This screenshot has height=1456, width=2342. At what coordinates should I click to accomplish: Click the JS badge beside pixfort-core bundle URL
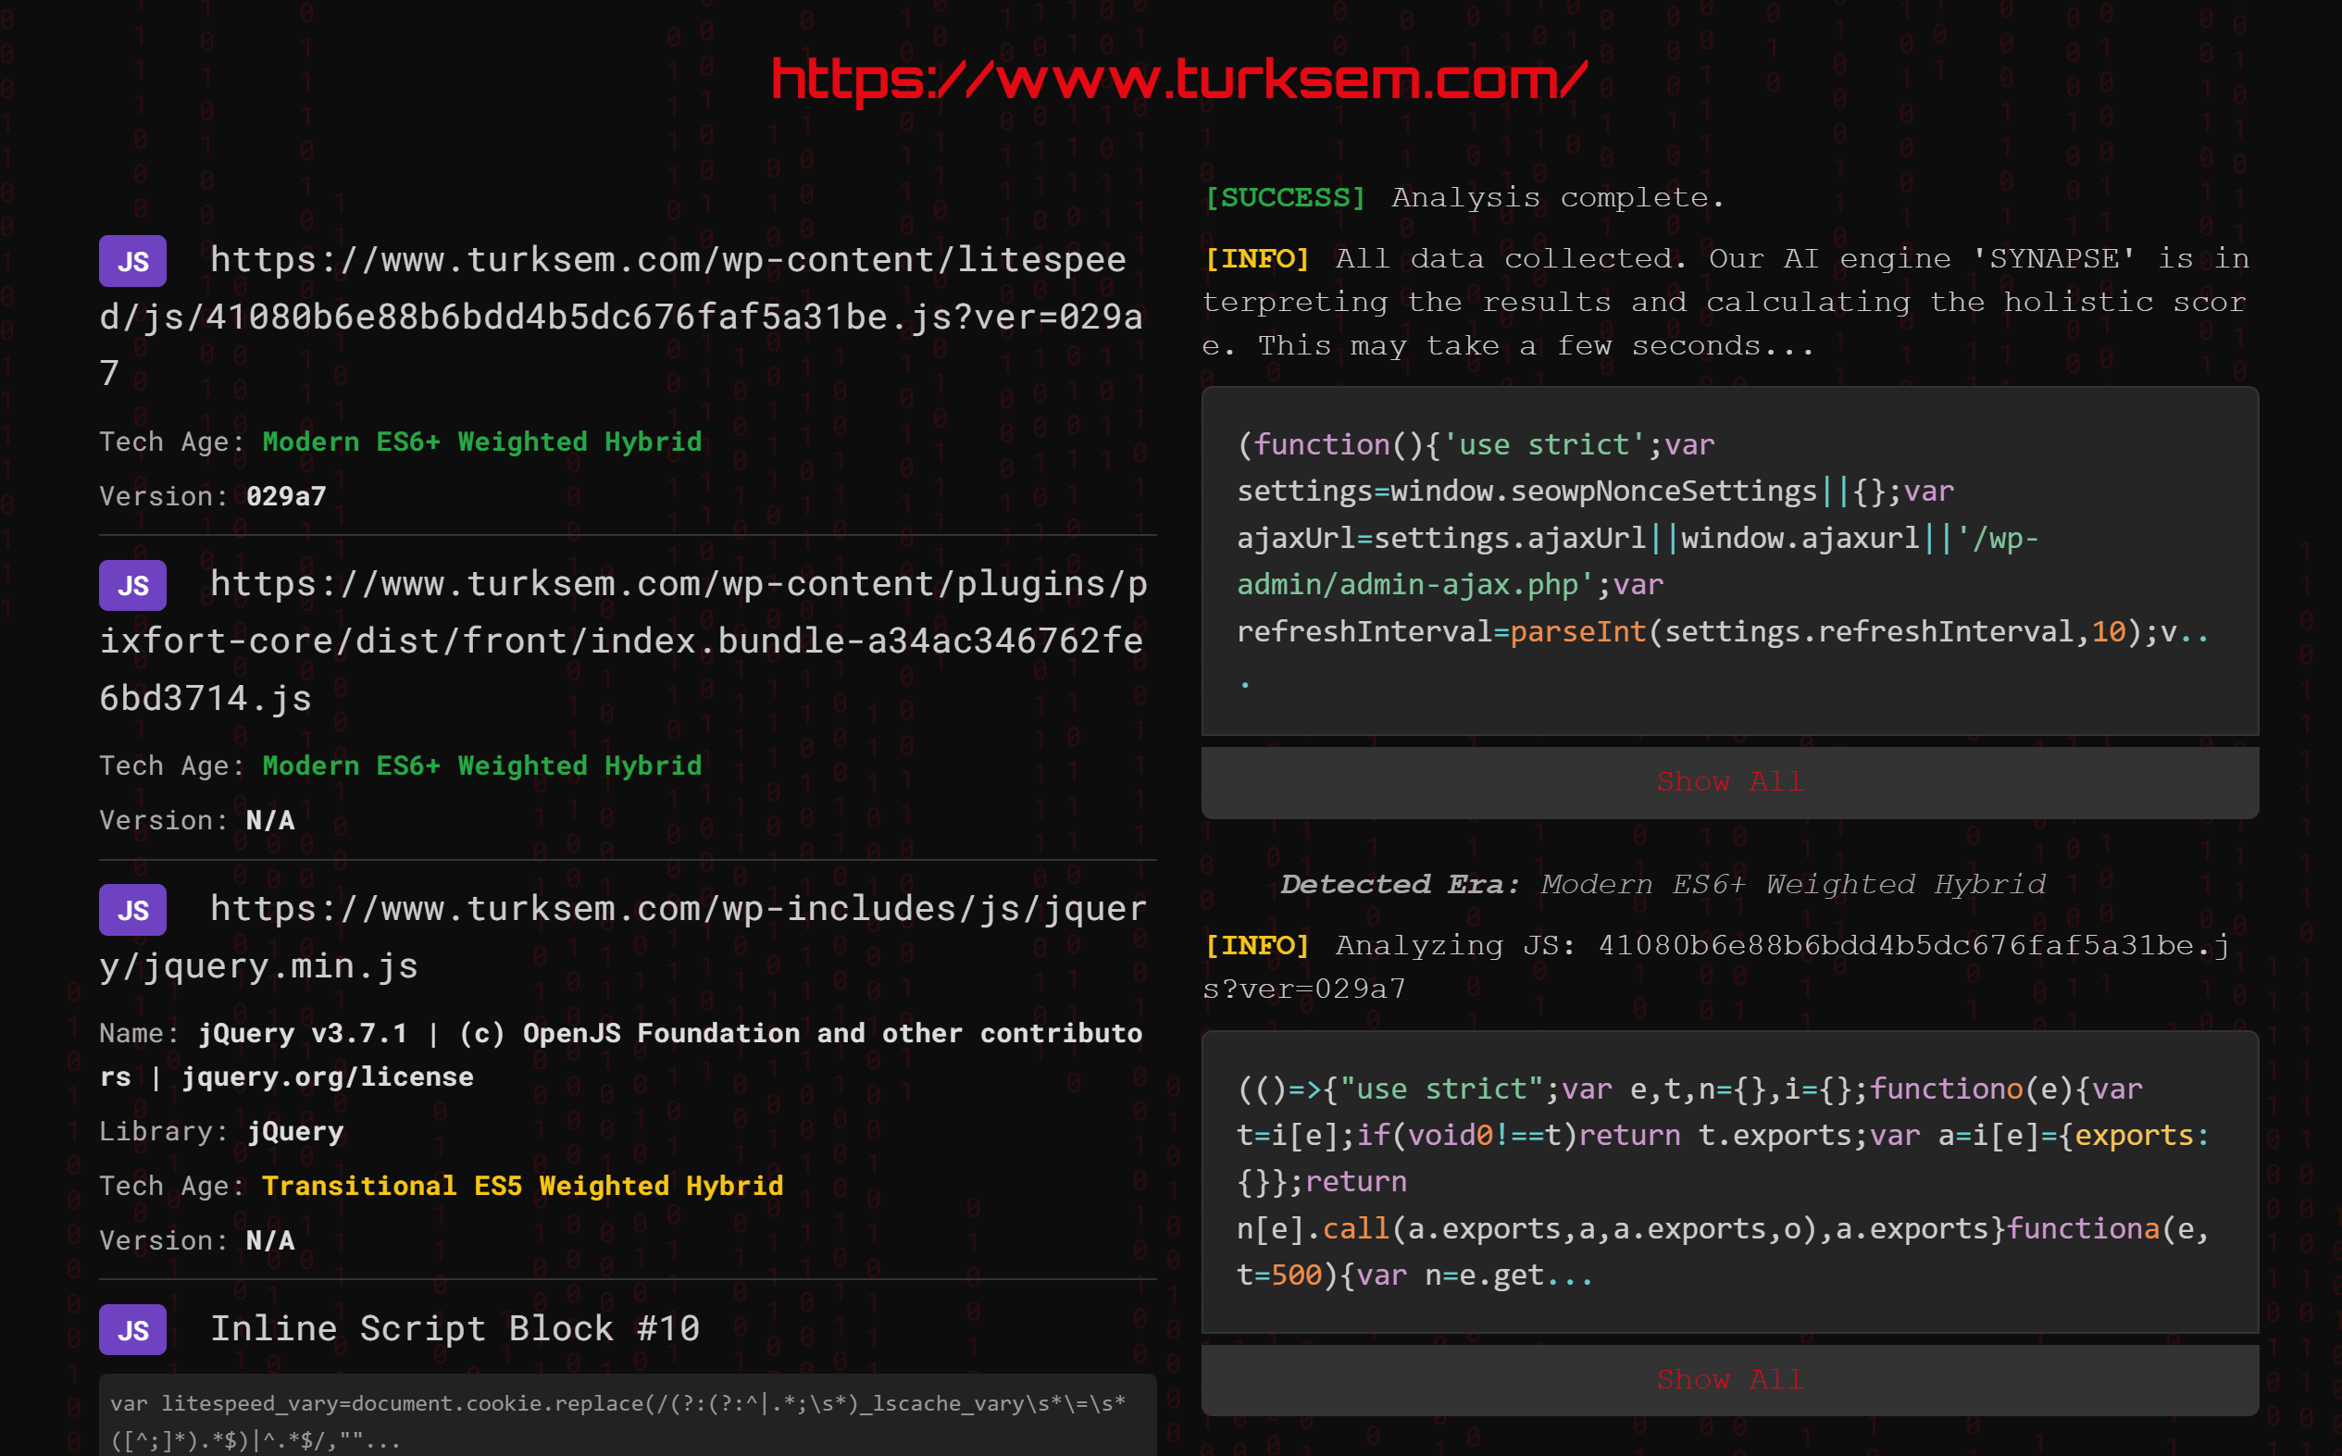pos(133,586)
